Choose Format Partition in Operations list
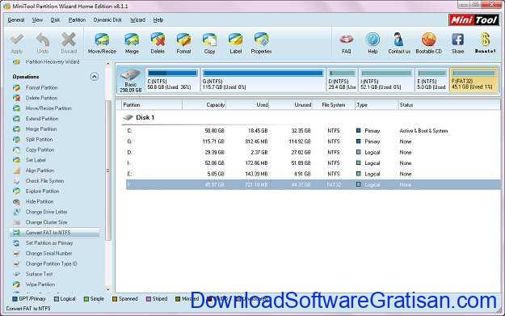The width and height of the screenshot is (505, 316). click(41, 87)
